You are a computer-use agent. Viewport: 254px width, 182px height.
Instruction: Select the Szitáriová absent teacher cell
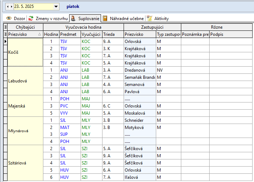tap(25, 163)
